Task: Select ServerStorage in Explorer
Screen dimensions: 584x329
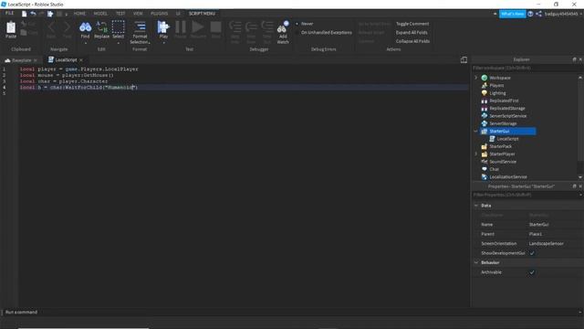Action: point(503,123)
